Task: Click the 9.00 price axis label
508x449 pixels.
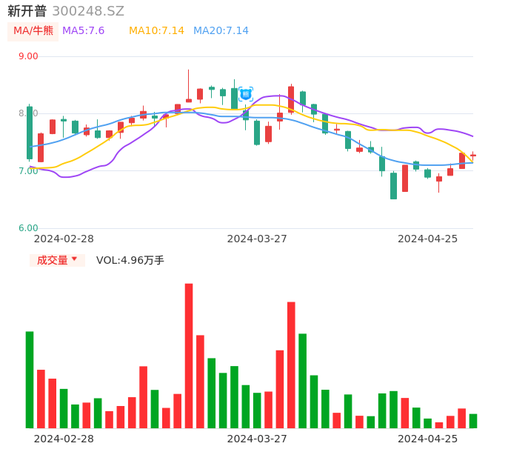Action: coord(28,56)
